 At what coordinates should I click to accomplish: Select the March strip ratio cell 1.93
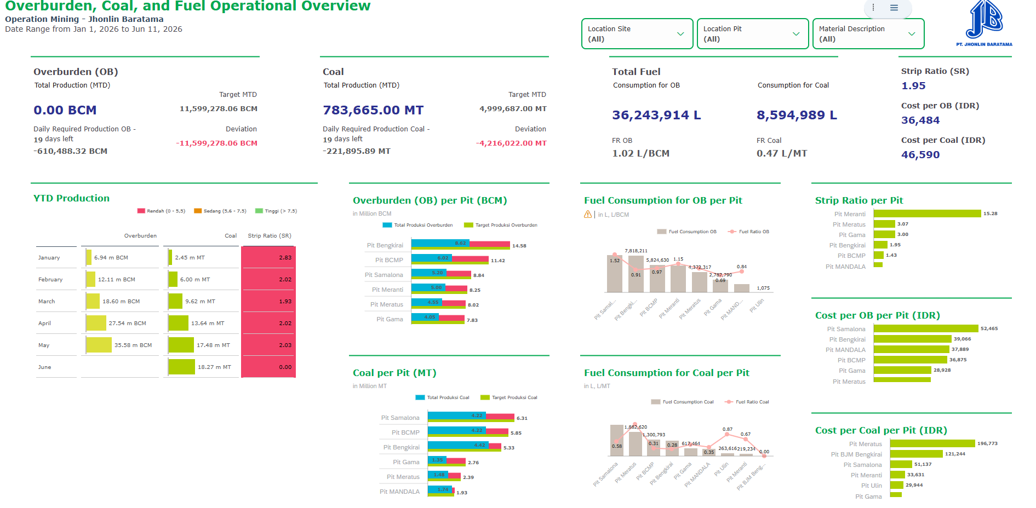[268, 301]
